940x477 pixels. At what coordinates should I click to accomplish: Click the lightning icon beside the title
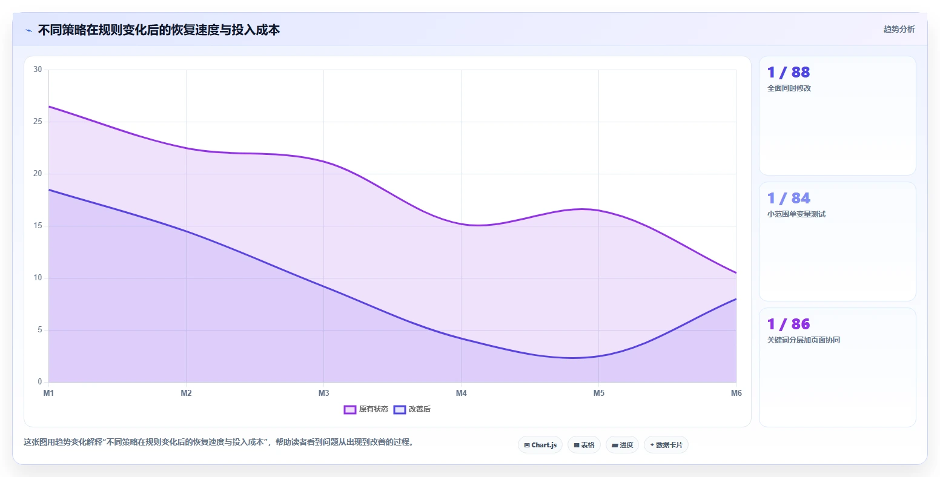(28, 30)
